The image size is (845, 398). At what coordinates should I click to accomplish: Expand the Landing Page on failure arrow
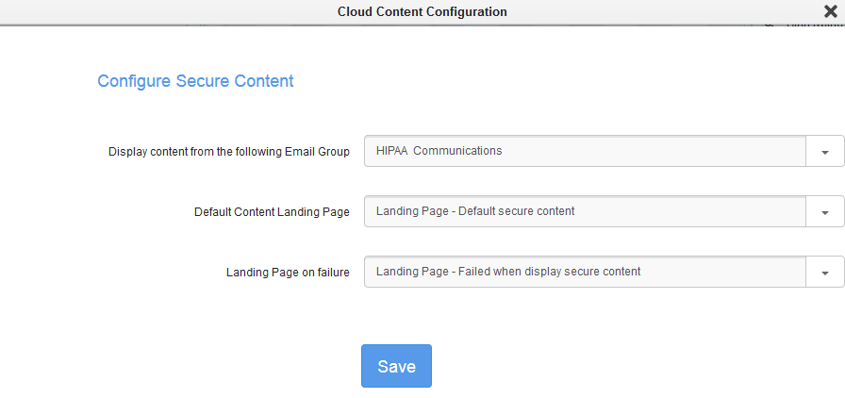(x=825, y=273)
